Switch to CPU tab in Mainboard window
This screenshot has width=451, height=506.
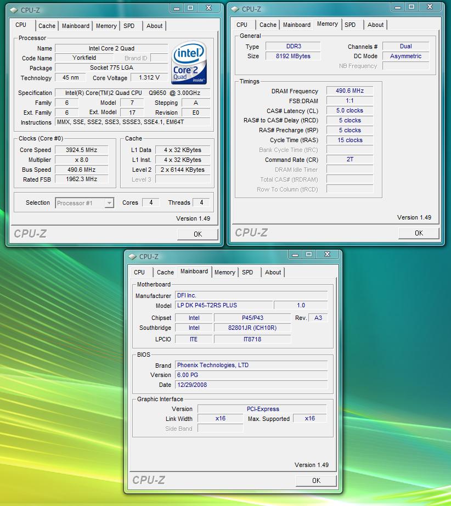139,272
